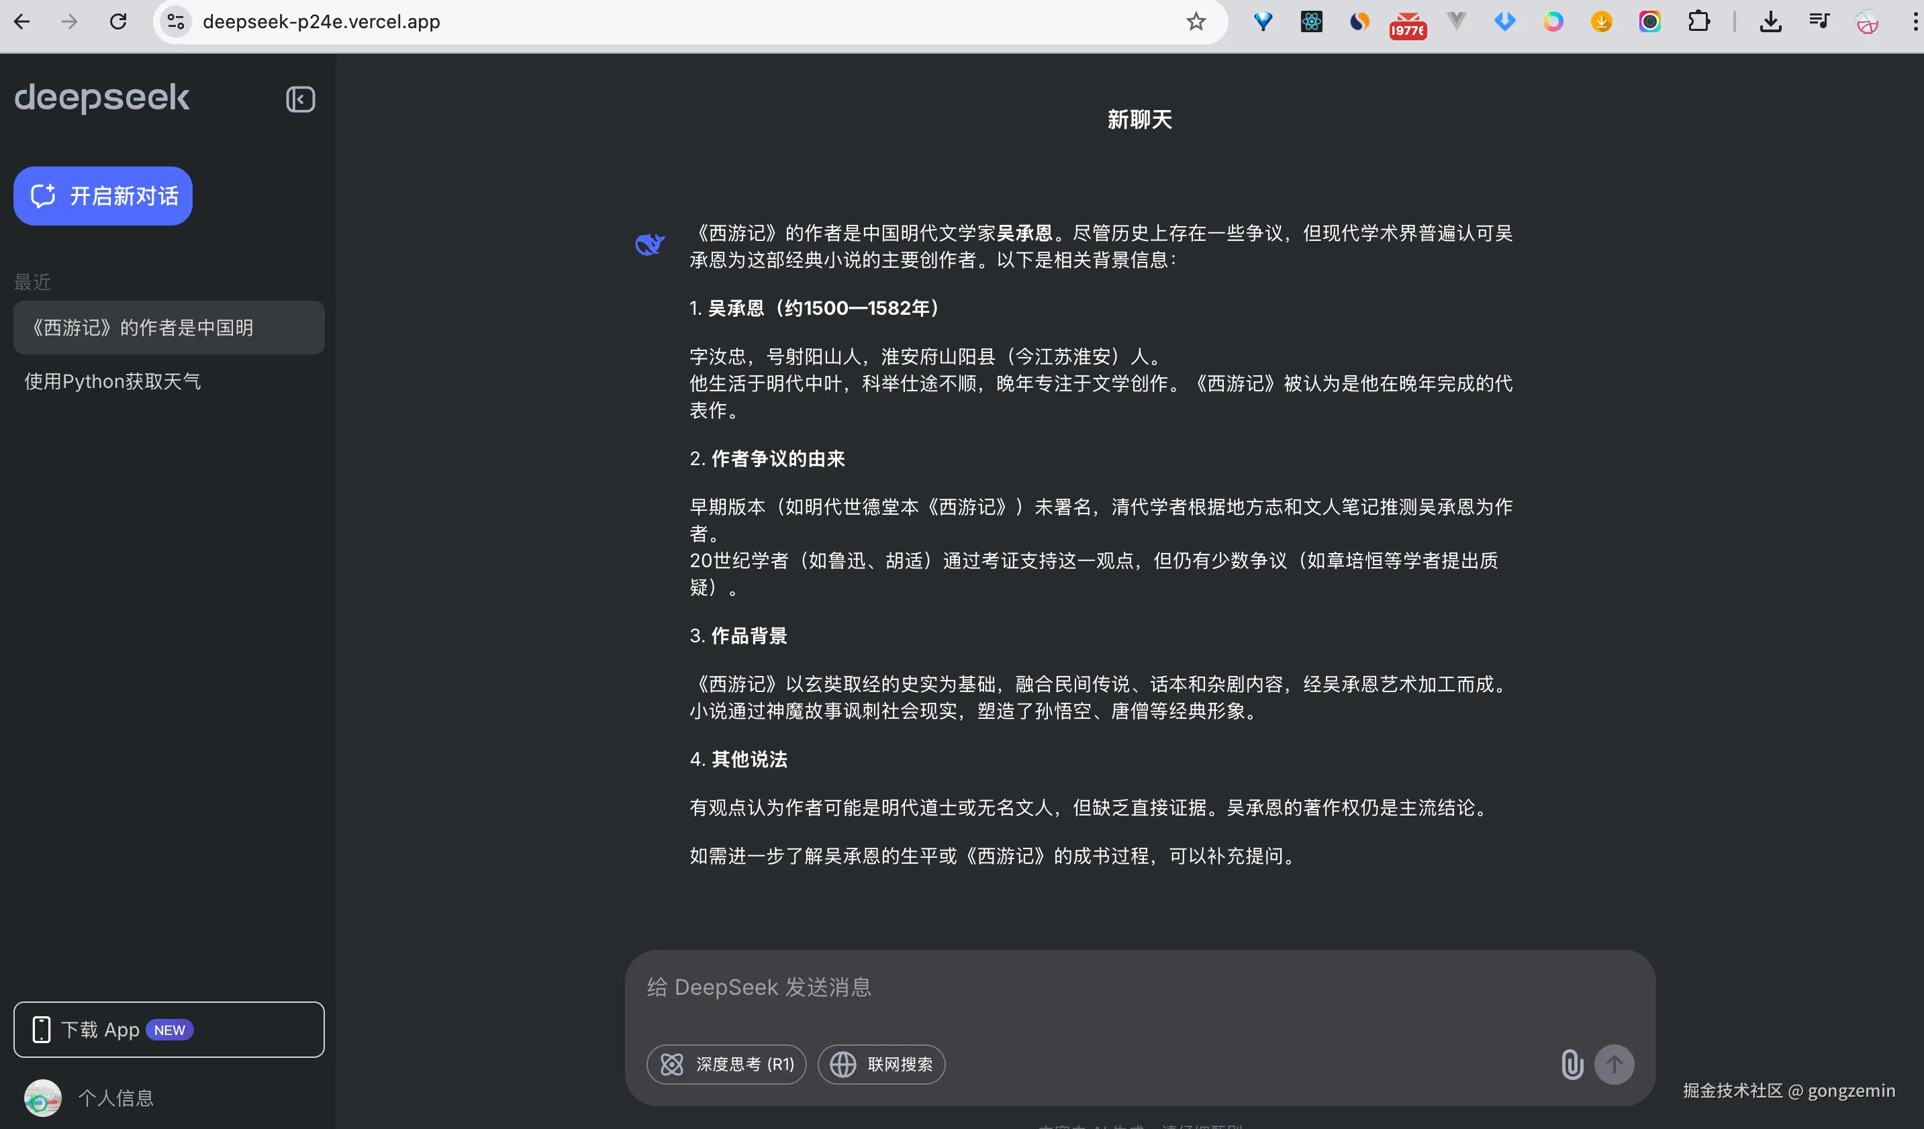The height and width of the screenshot is (1129, 1924).
Task: Toggle 联网搜索 web search
Action: point(882,1064)
